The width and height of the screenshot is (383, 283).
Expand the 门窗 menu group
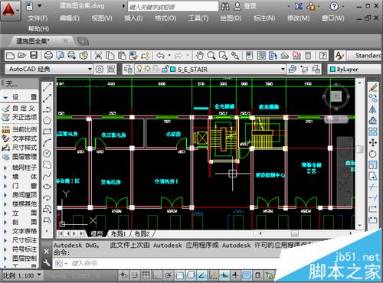[5, 186]
